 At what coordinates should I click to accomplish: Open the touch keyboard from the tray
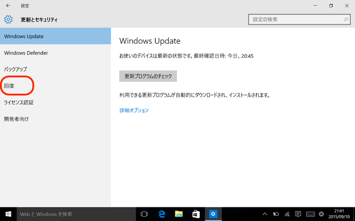coord(310,214)
